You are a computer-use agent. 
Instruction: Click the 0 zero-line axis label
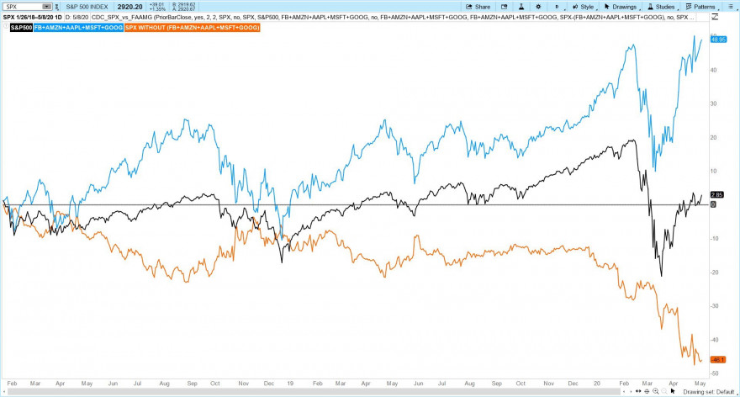[x=713, y=204]
